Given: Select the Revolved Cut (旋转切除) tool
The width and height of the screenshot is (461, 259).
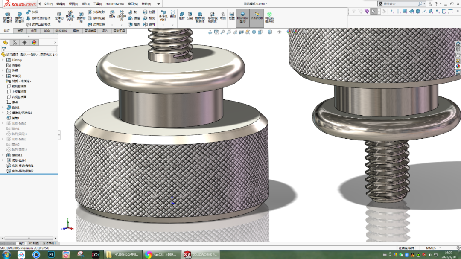Looking at the screenshot, I should [x=81, y=17].
